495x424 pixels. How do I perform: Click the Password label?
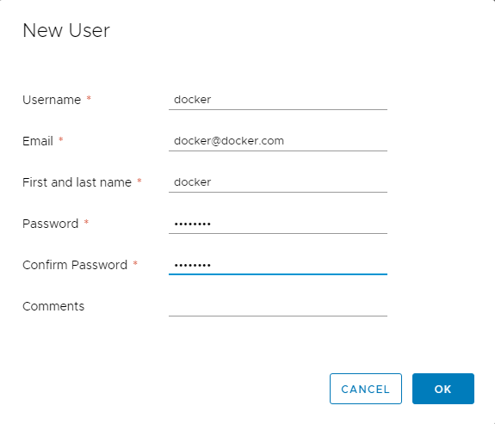(51, 224)
